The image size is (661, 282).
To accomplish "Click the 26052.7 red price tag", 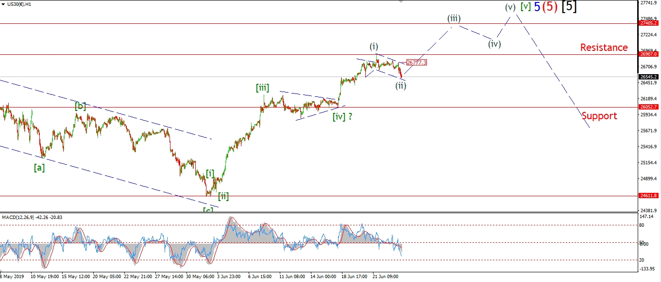I will 649,107.
